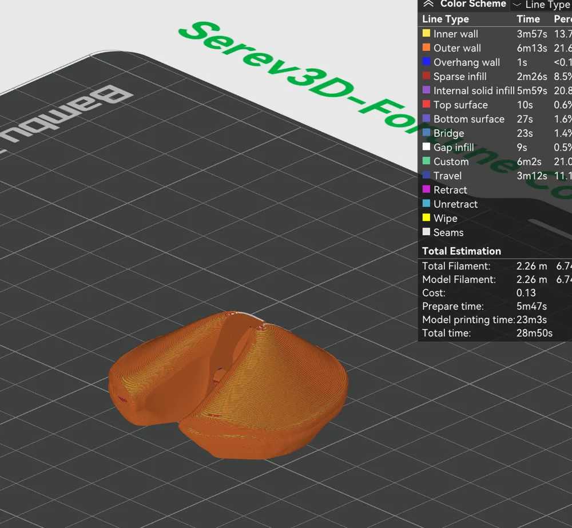Click the Custom time 6m2s
The image size is (572, 528).
pyautogui.click(x=529, y=162)
